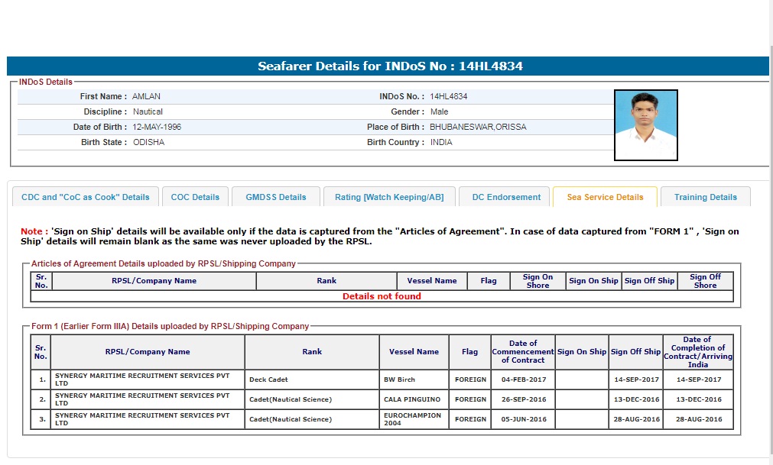Click the Place of Birth value BHUBANESWAR,ORISSA
This screenshot has width=773, height=465.
tap(478, 127)
